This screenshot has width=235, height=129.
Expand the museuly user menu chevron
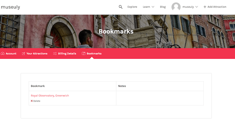point(197,7)
